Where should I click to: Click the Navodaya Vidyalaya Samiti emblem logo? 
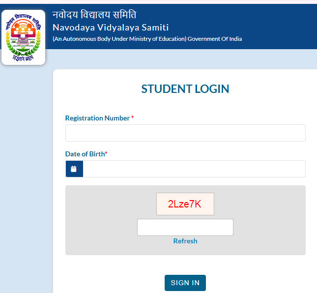pyautogui.click(x=23, y=37)
